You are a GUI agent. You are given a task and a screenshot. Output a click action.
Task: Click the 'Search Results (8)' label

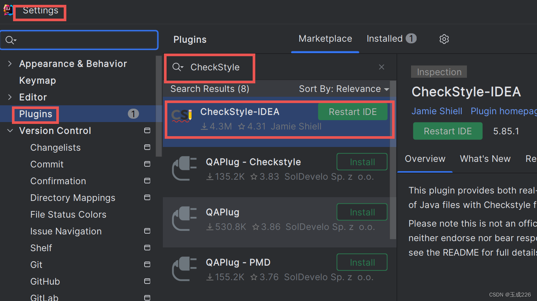click(210, 89)
